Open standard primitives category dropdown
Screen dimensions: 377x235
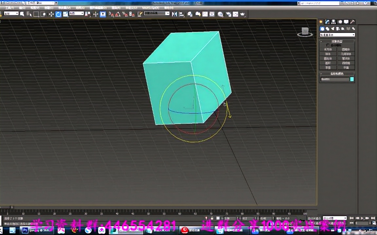337,35
